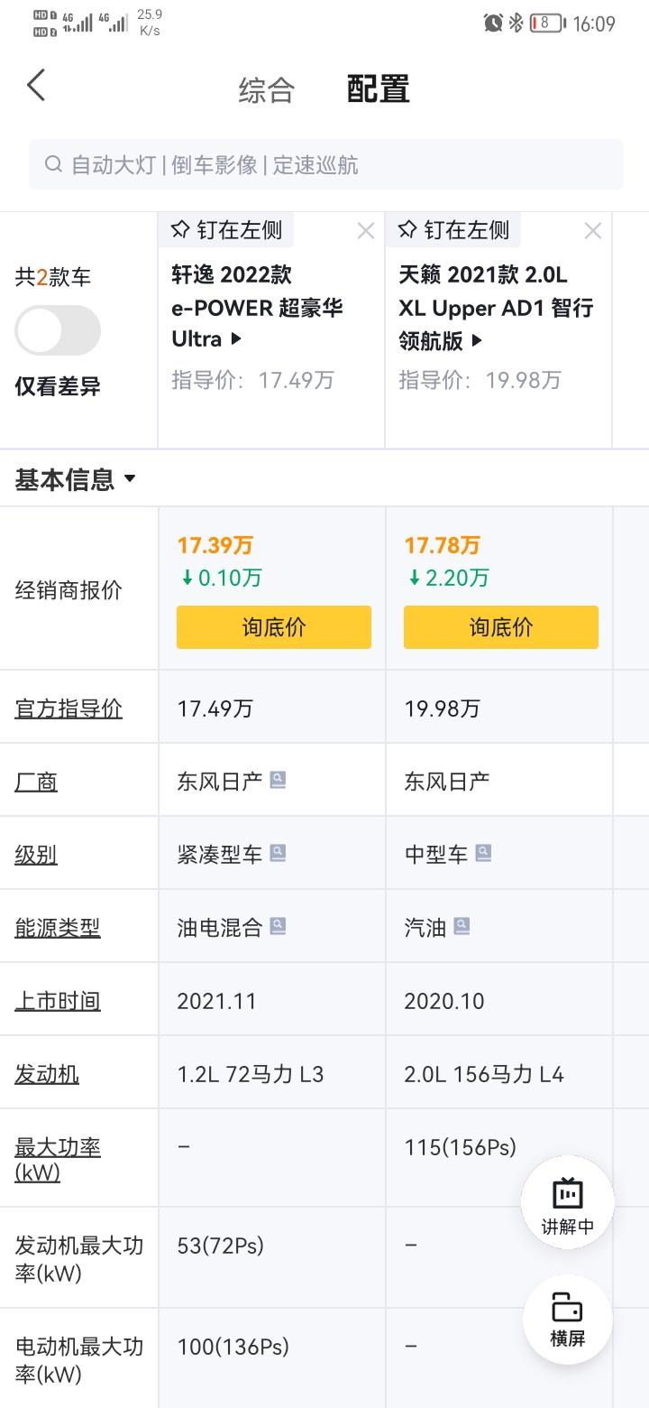This screenshot has width=649, height=1408.
Task: Open the 发动机 explanation link
Action: [x=47, y=1074]
